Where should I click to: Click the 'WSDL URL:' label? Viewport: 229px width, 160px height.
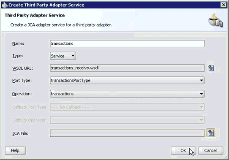23,68
